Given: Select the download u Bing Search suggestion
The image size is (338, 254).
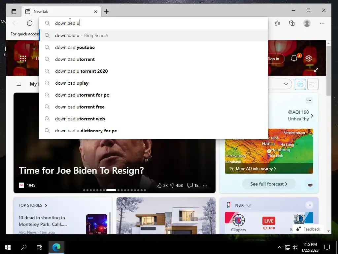Looking at the screenshot, I should coord(153,35).
